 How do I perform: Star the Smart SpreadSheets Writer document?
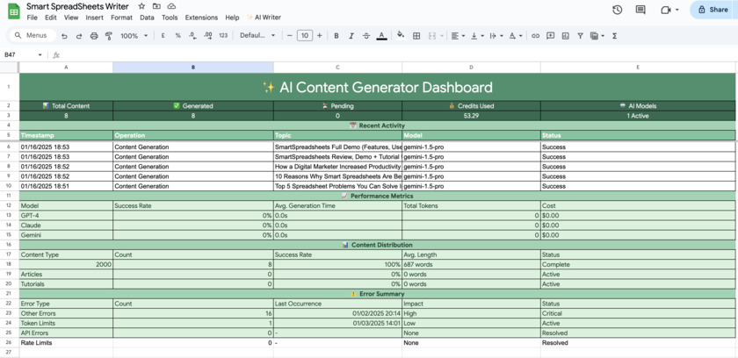point(141,6)
